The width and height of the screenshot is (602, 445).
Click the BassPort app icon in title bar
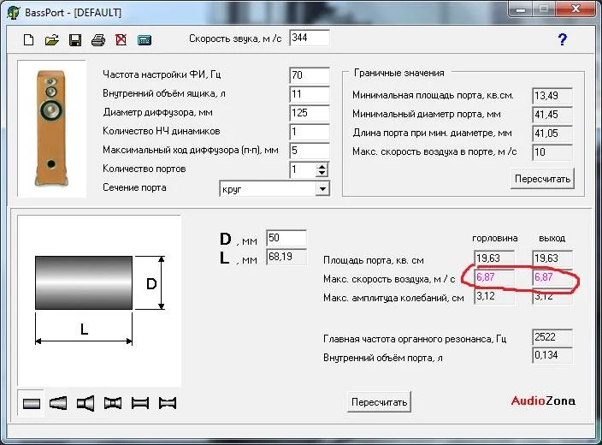click(14, 12)
